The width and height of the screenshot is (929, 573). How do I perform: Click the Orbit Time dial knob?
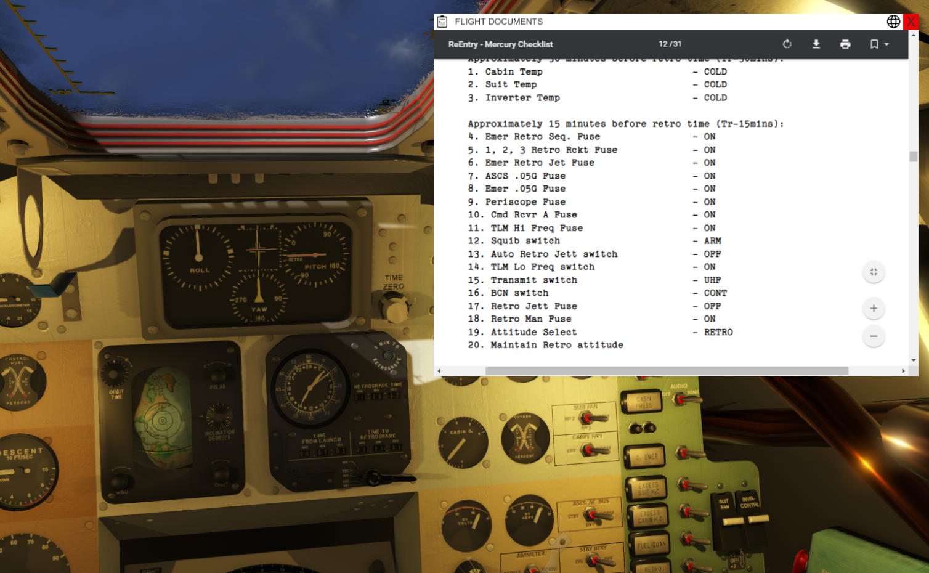tap(115, 372)
